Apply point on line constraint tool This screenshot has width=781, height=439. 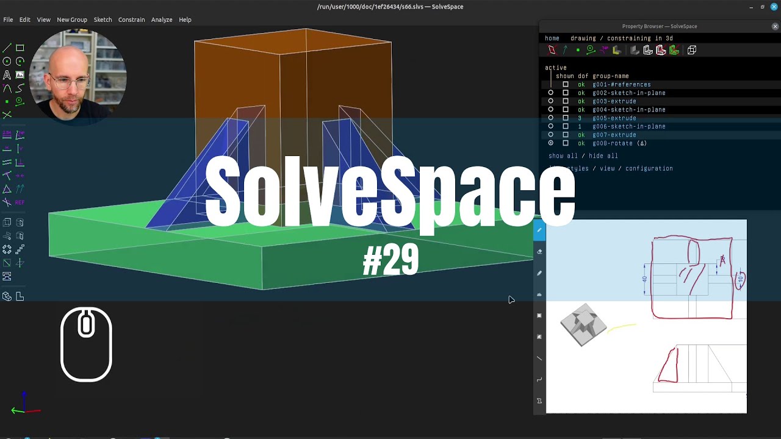point(7,175)
